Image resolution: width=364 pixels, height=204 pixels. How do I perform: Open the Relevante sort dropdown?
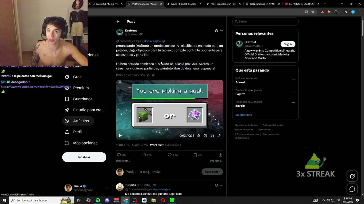(x=123, y=161)
